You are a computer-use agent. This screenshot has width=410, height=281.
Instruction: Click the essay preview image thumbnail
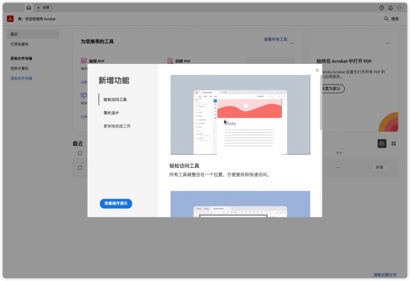[240, 115]
